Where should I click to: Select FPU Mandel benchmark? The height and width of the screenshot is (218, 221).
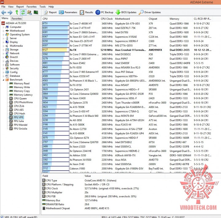point(21,125)
